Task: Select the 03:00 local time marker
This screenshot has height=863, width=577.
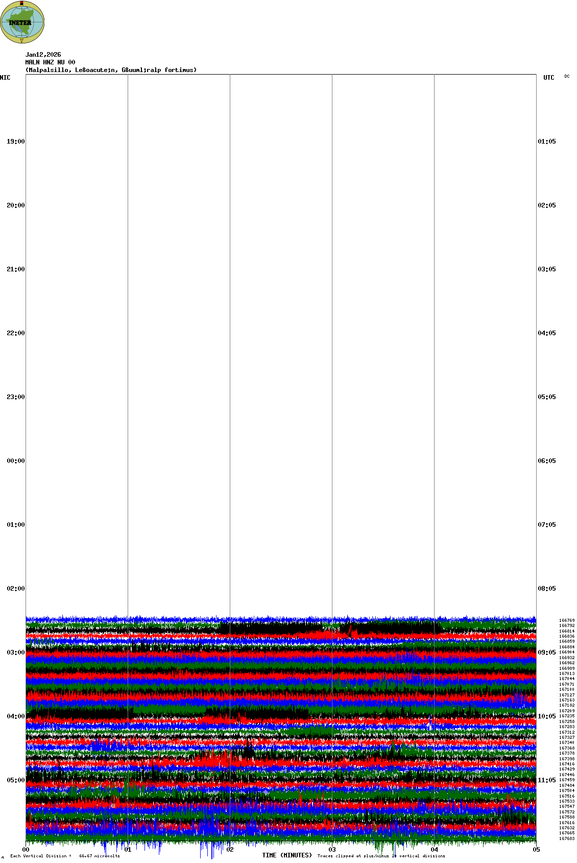Action: (x=15, y=652)
